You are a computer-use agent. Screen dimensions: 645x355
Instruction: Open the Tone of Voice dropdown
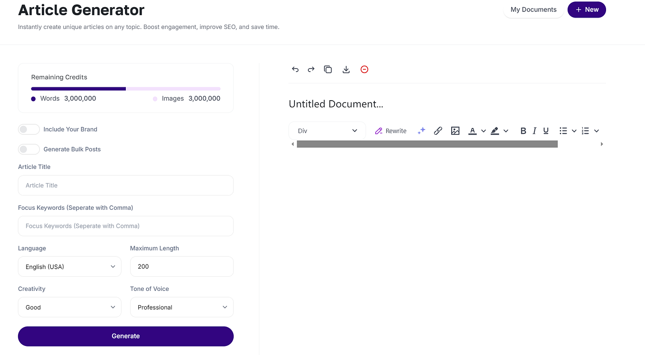point(182,307)
